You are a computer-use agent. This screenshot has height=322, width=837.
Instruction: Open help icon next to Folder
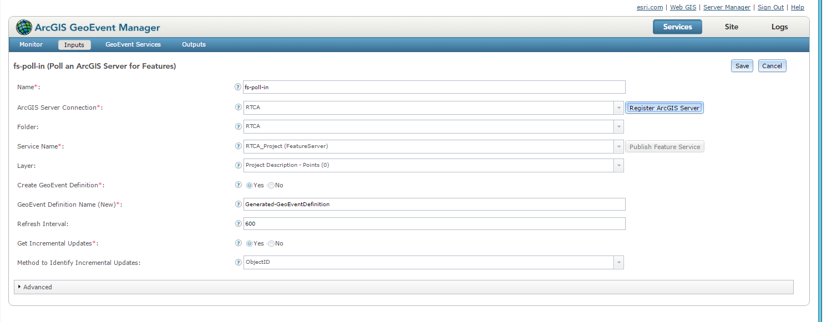[239, 126]
